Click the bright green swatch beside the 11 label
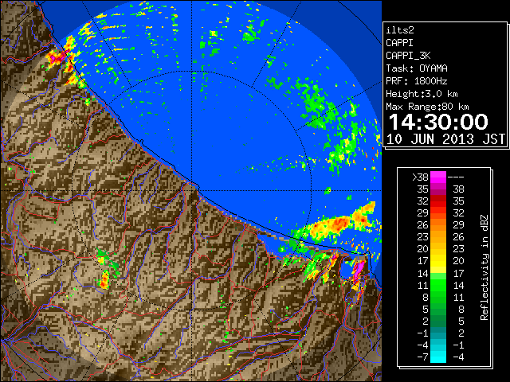This screenshot has width=510, height=382. tap(437, 285)
